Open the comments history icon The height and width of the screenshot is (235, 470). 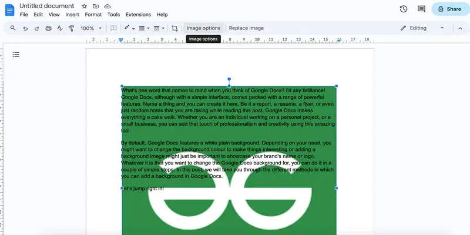[x=421, y=9]
